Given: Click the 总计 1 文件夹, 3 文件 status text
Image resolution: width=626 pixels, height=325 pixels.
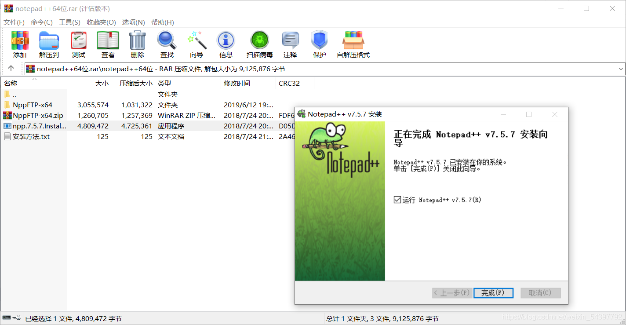Looking at the screenshot, I should coord(382,318).
